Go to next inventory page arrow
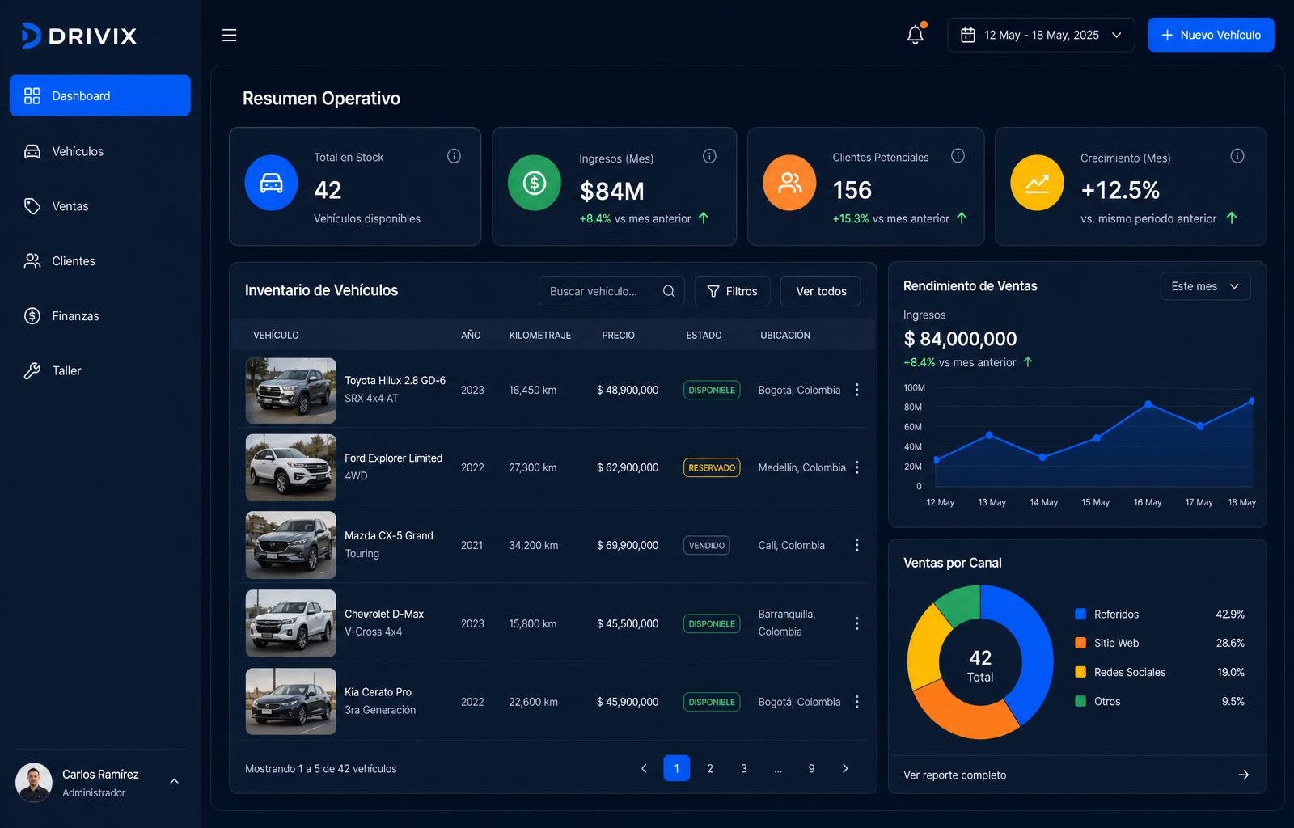Image resolution: width=1294 pixels, height=828 pixels. (x=845, y=768)
